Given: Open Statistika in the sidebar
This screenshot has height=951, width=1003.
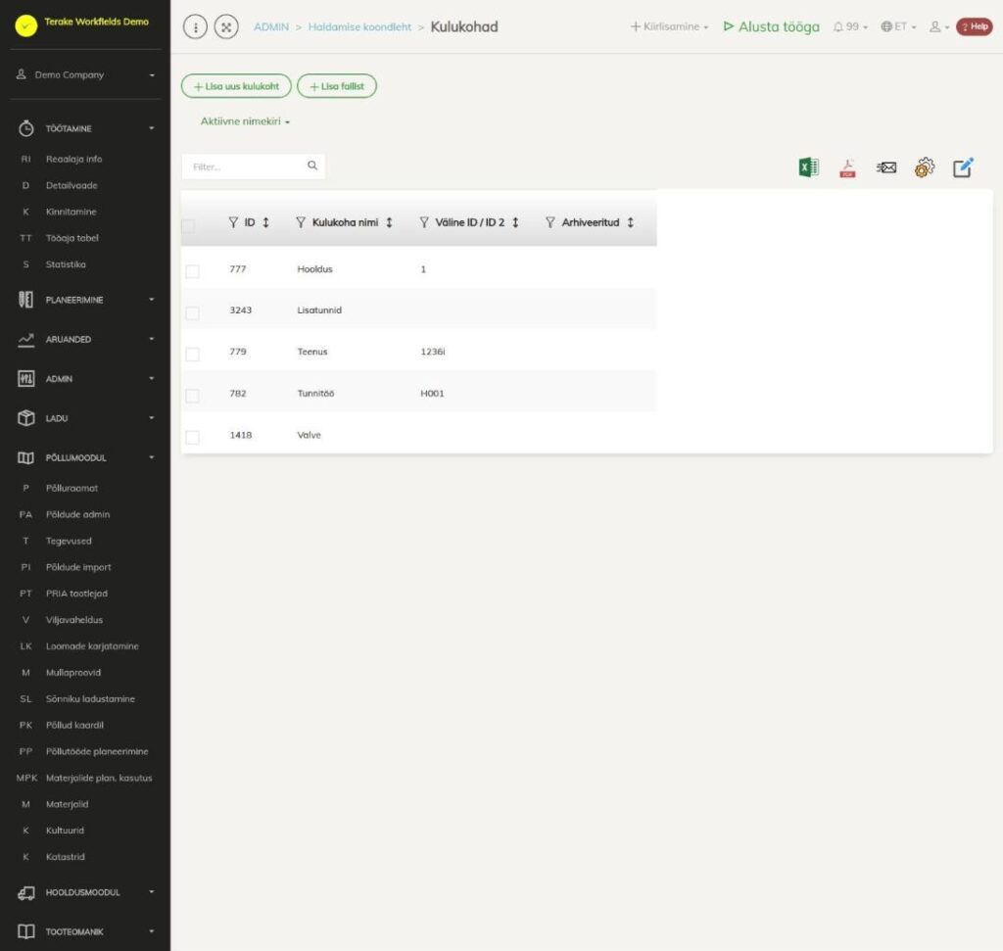Looking at the screenshot, I should coord(66,264).
